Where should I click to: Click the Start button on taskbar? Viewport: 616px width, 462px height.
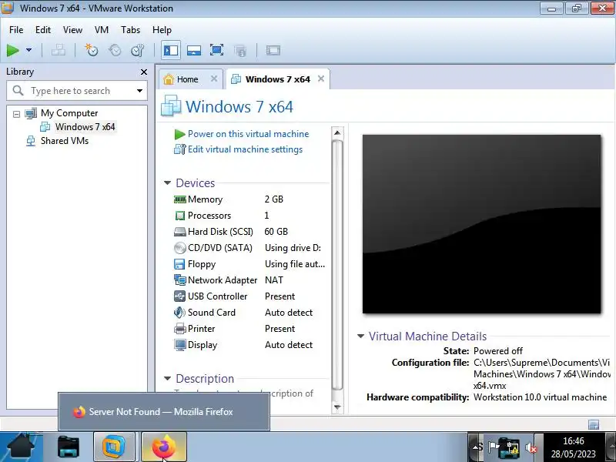pyautogui.click(x=21, y=447)
